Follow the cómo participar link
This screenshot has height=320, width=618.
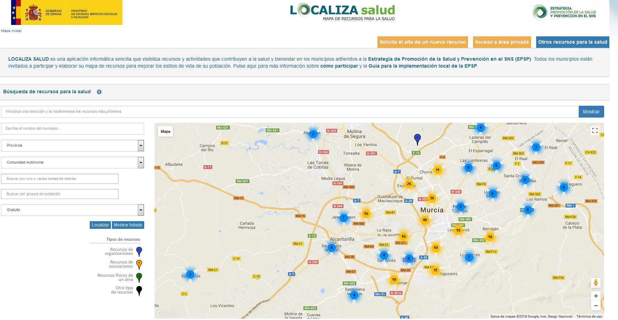(339, 66)
